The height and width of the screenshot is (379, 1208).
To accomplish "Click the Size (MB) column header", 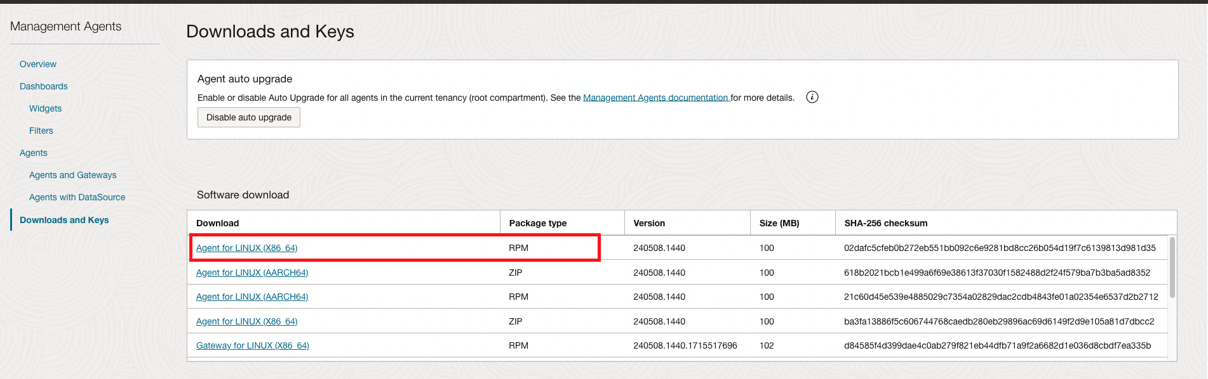I will (x=779, y=223).
